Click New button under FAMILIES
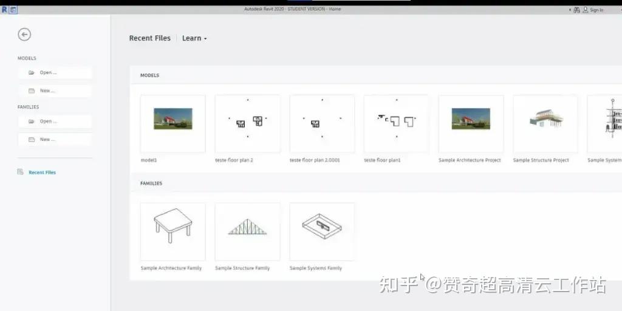The height and width of the screenshot is (311, 622). [x=55, y=140]
